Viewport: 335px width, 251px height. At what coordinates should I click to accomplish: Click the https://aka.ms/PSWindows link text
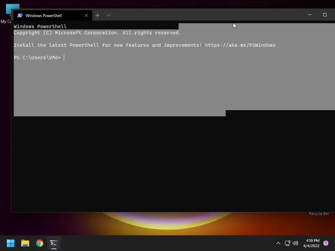click(x=240, y=45)
